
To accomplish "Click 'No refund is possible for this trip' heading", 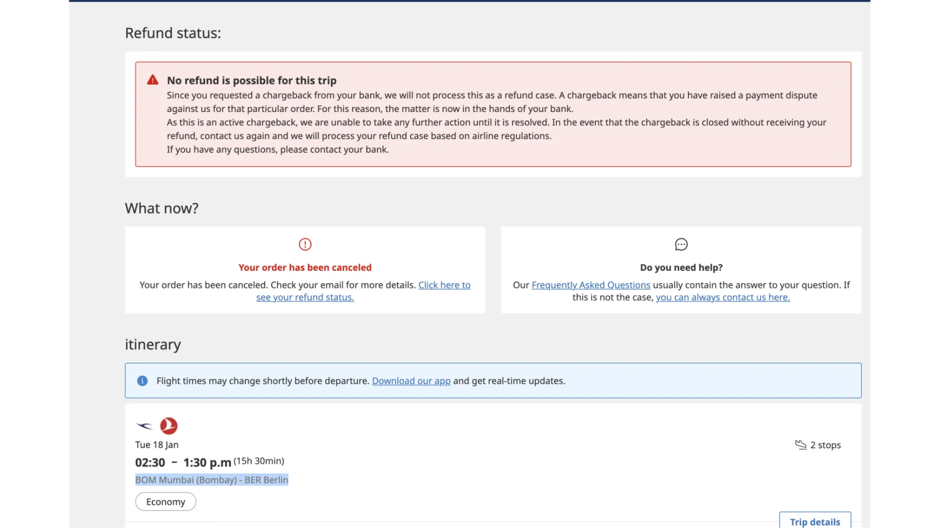I will pos(252,80).
